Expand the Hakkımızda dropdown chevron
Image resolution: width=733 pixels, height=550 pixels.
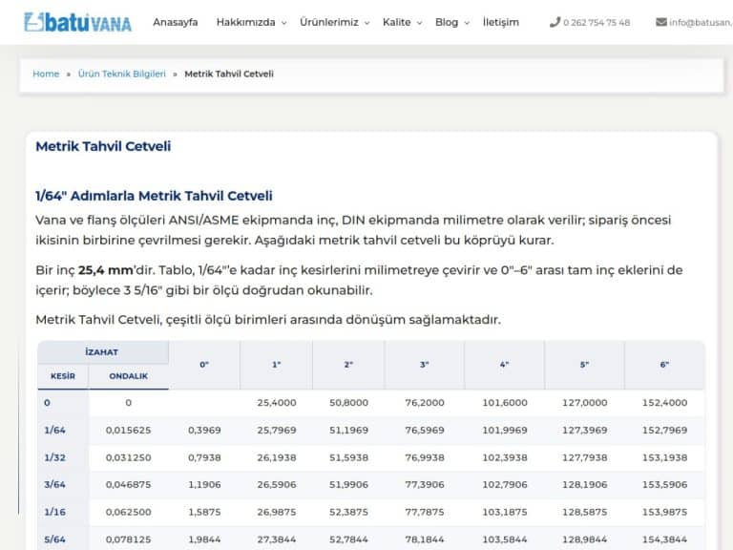pyautogui.click(x=283, y=23)
